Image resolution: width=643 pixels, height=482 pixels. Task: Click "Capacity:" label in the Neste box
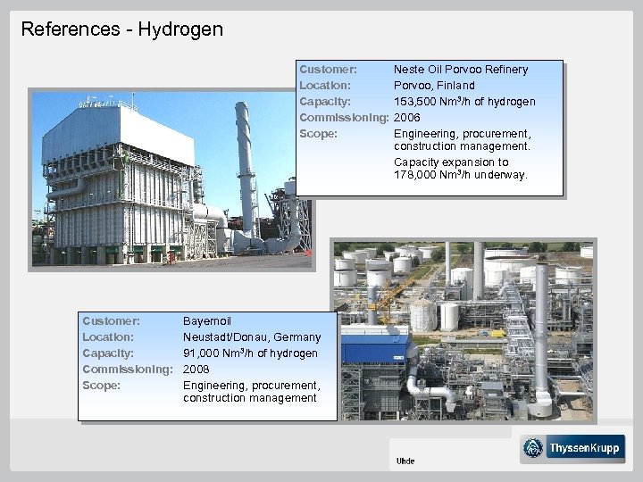[325, 102]
